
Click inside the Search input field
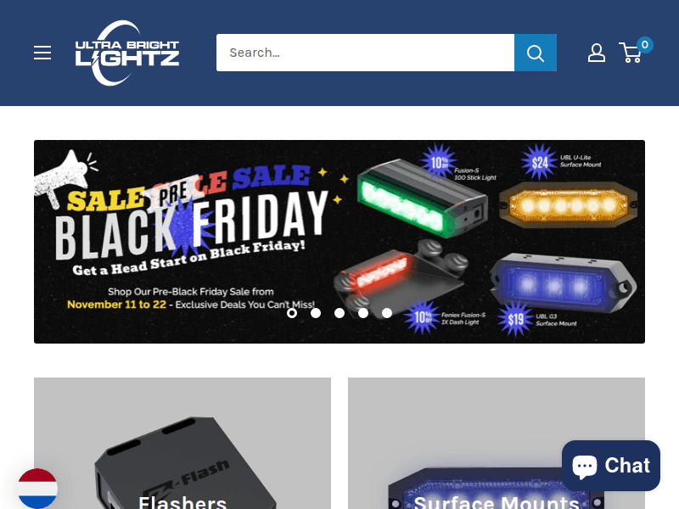[x=366, y=53]
